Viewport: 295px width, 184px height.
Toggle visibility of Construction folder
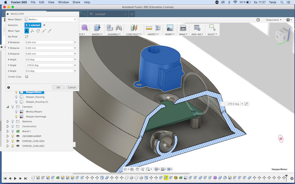pyautogui.click(x=13, y=126)
